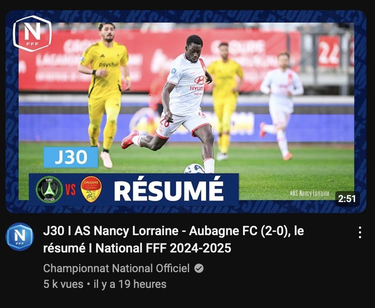The image size is (375, 308).
Task: Click the yellow-kit player on left
Action: click(x=104, y=93)
